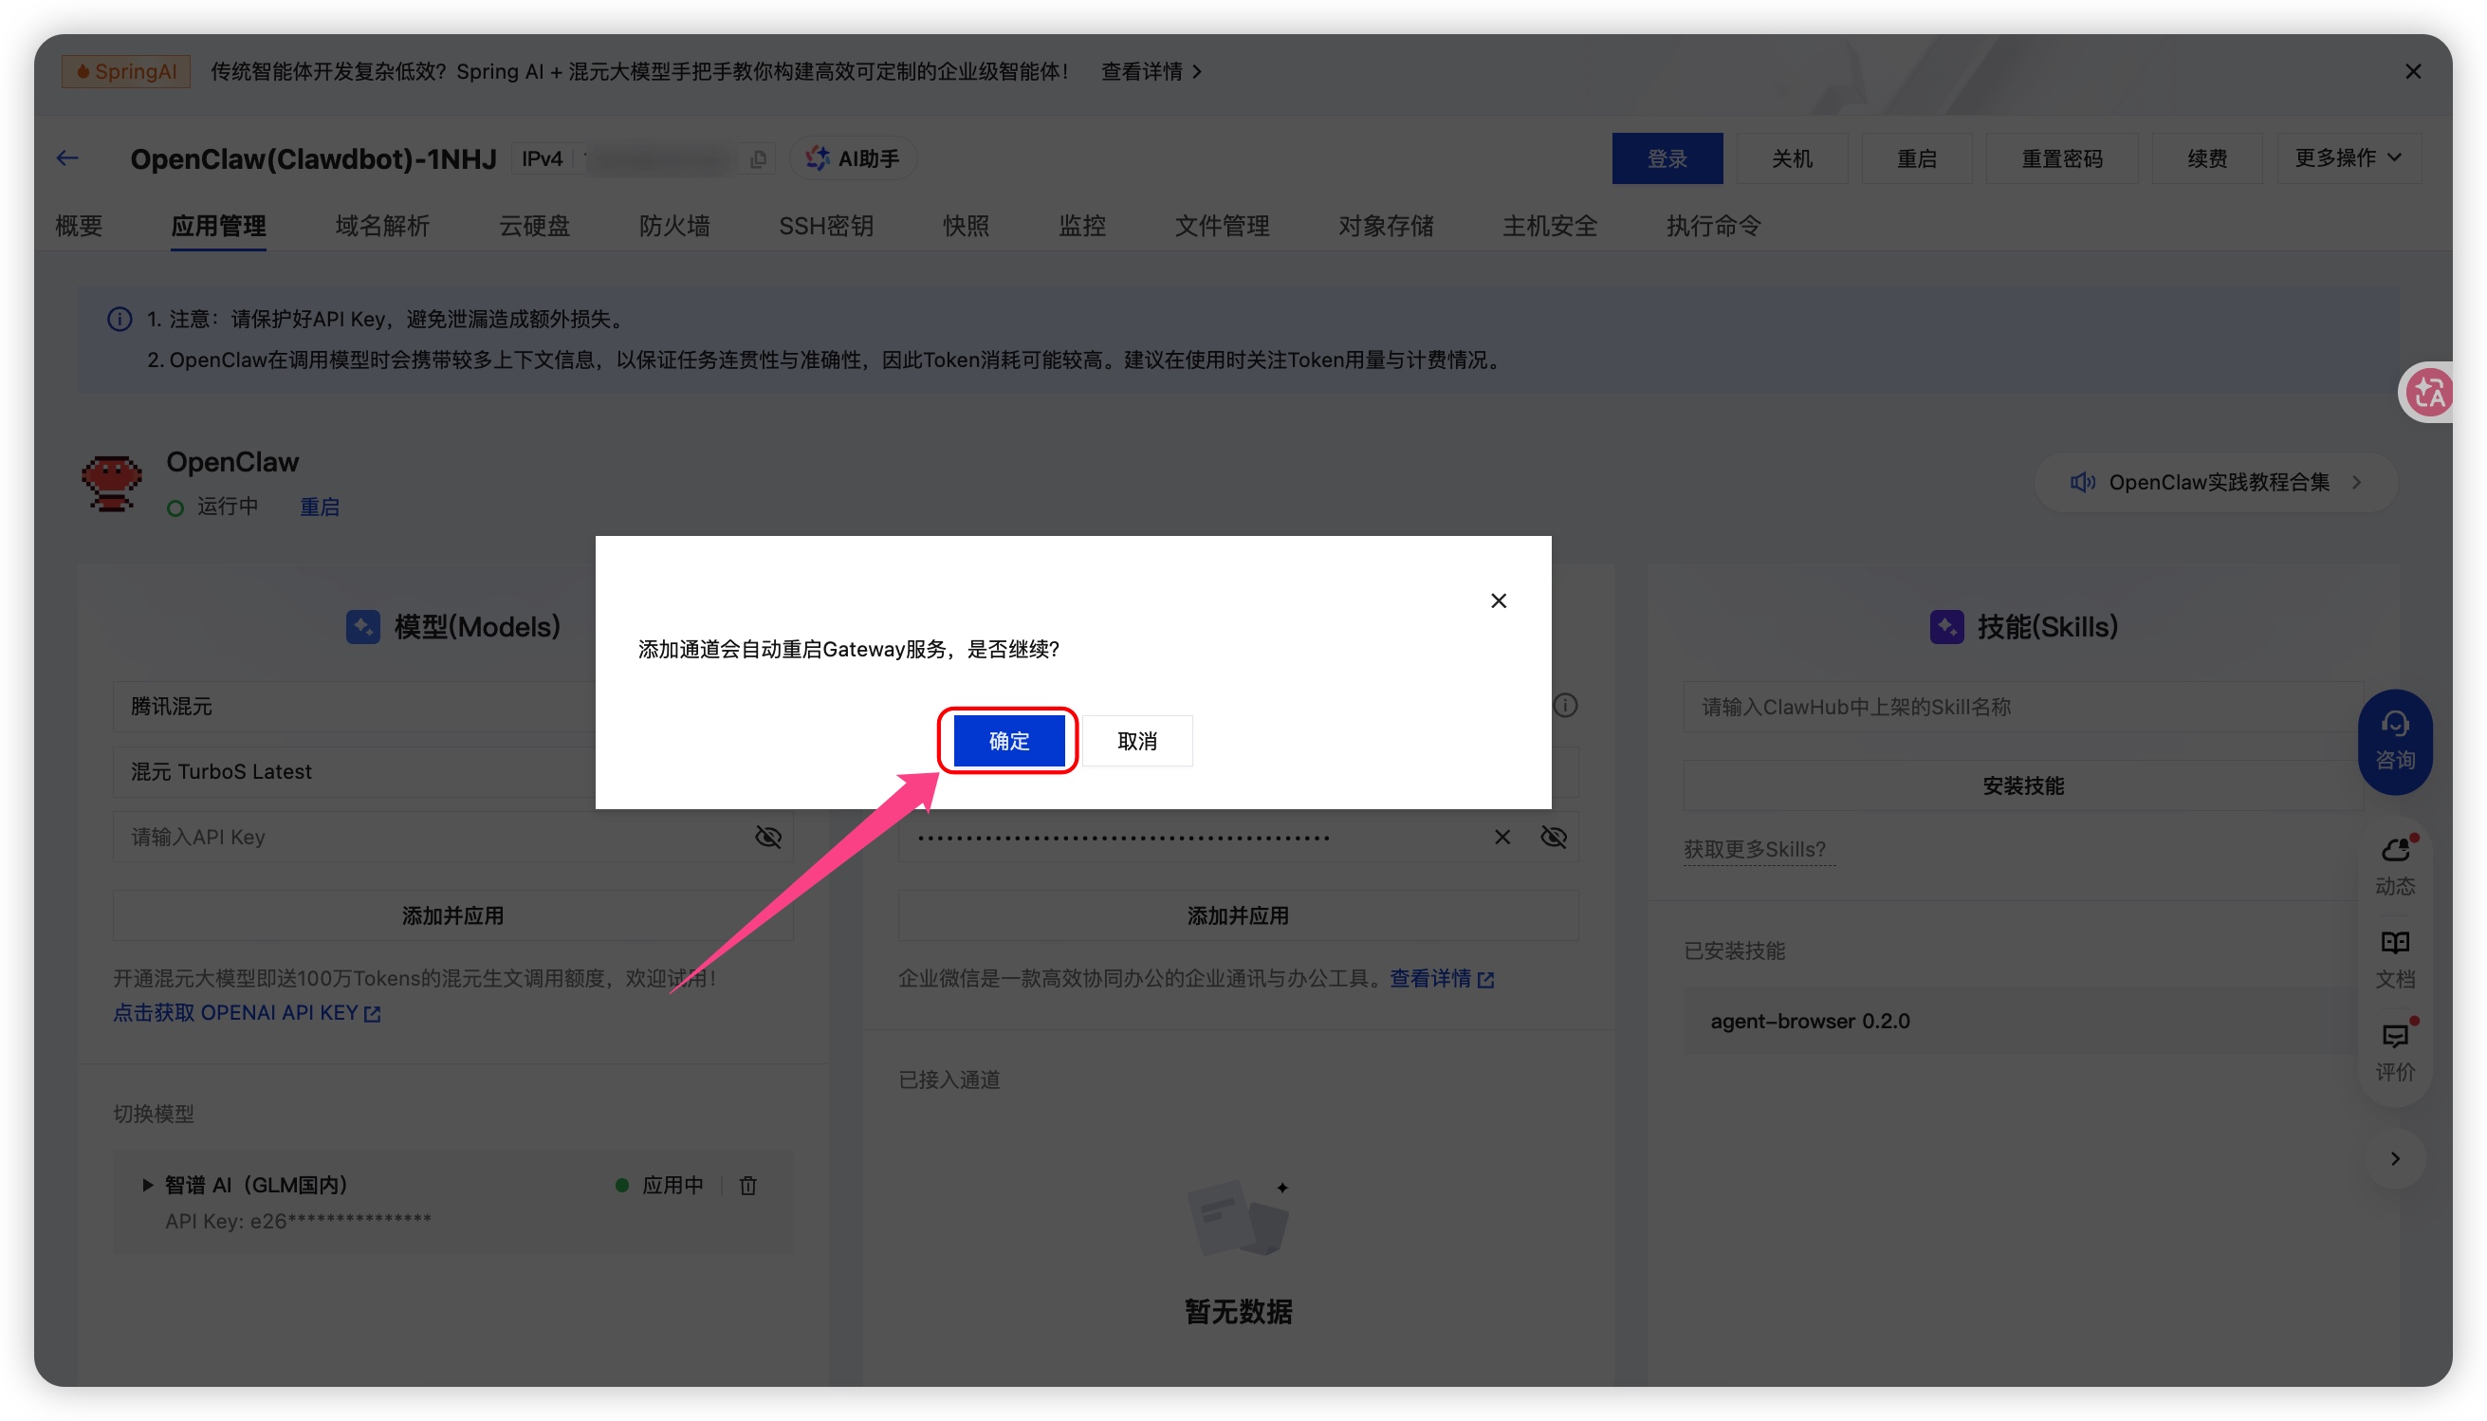The image size is (2487, 1421).
Task: Delete the 智谱 AI model with the trash icon
Action: click(x=747, y=1185)
